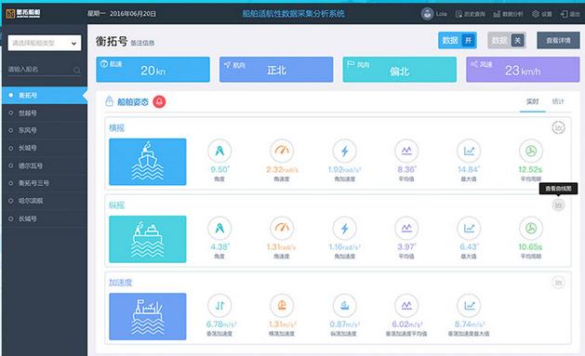Click the dropdown chevron arrow in the sidebar

click(x=73, y=44)
